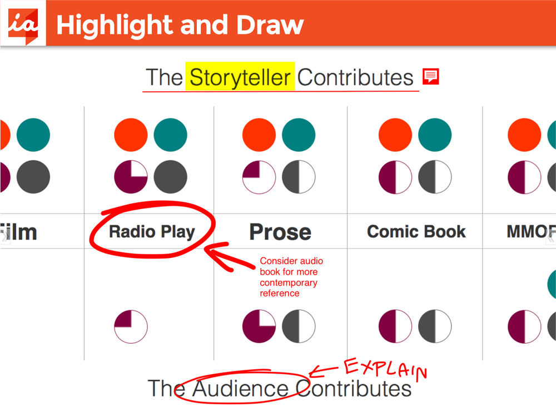Select the red 'Consider audio book' annotation text
Screen dimensions: 556x417
tap(291, 277)
